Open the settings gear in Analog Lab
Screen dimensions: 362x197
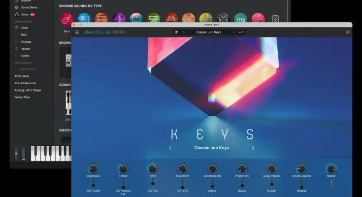tap(348, 32)
